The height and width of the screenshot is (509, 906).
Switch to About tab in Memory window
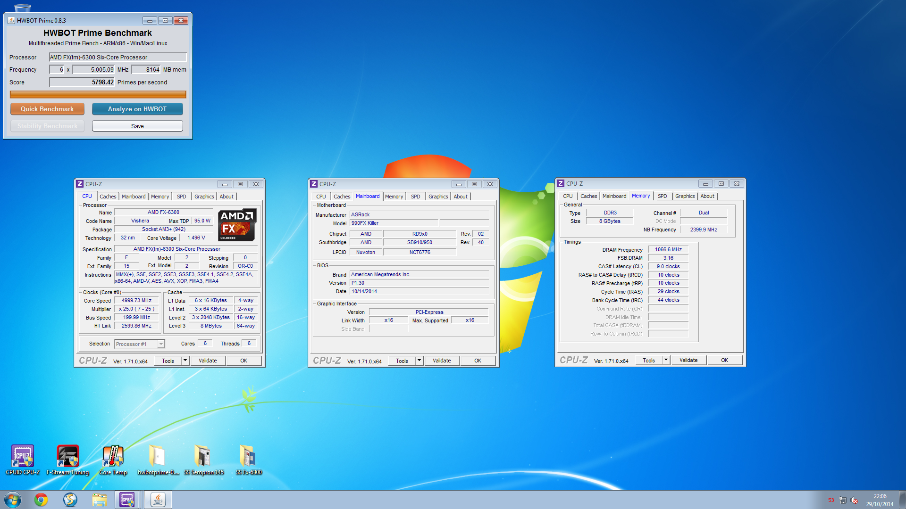tap(707, 196)
